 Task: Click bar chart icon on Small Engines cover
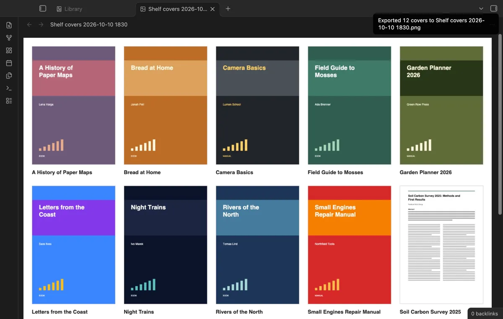327,285
